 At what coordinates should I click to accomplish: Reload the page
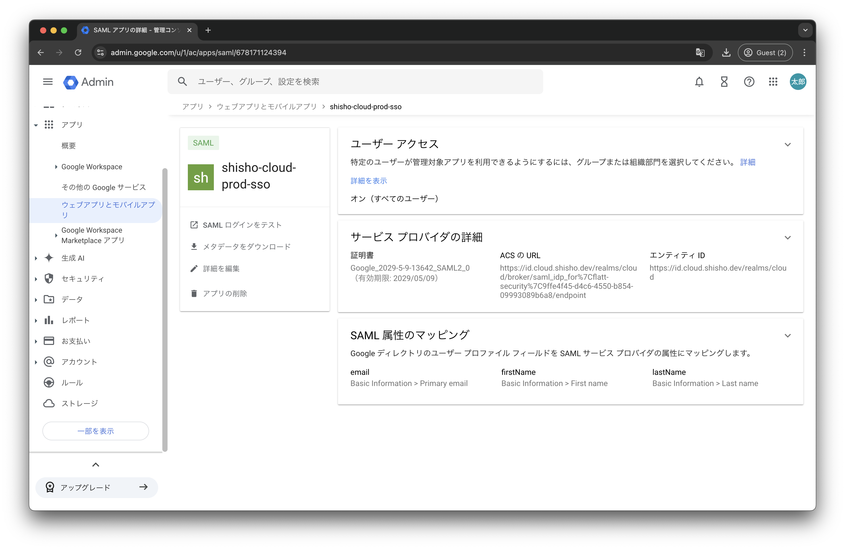click(78, 53)
